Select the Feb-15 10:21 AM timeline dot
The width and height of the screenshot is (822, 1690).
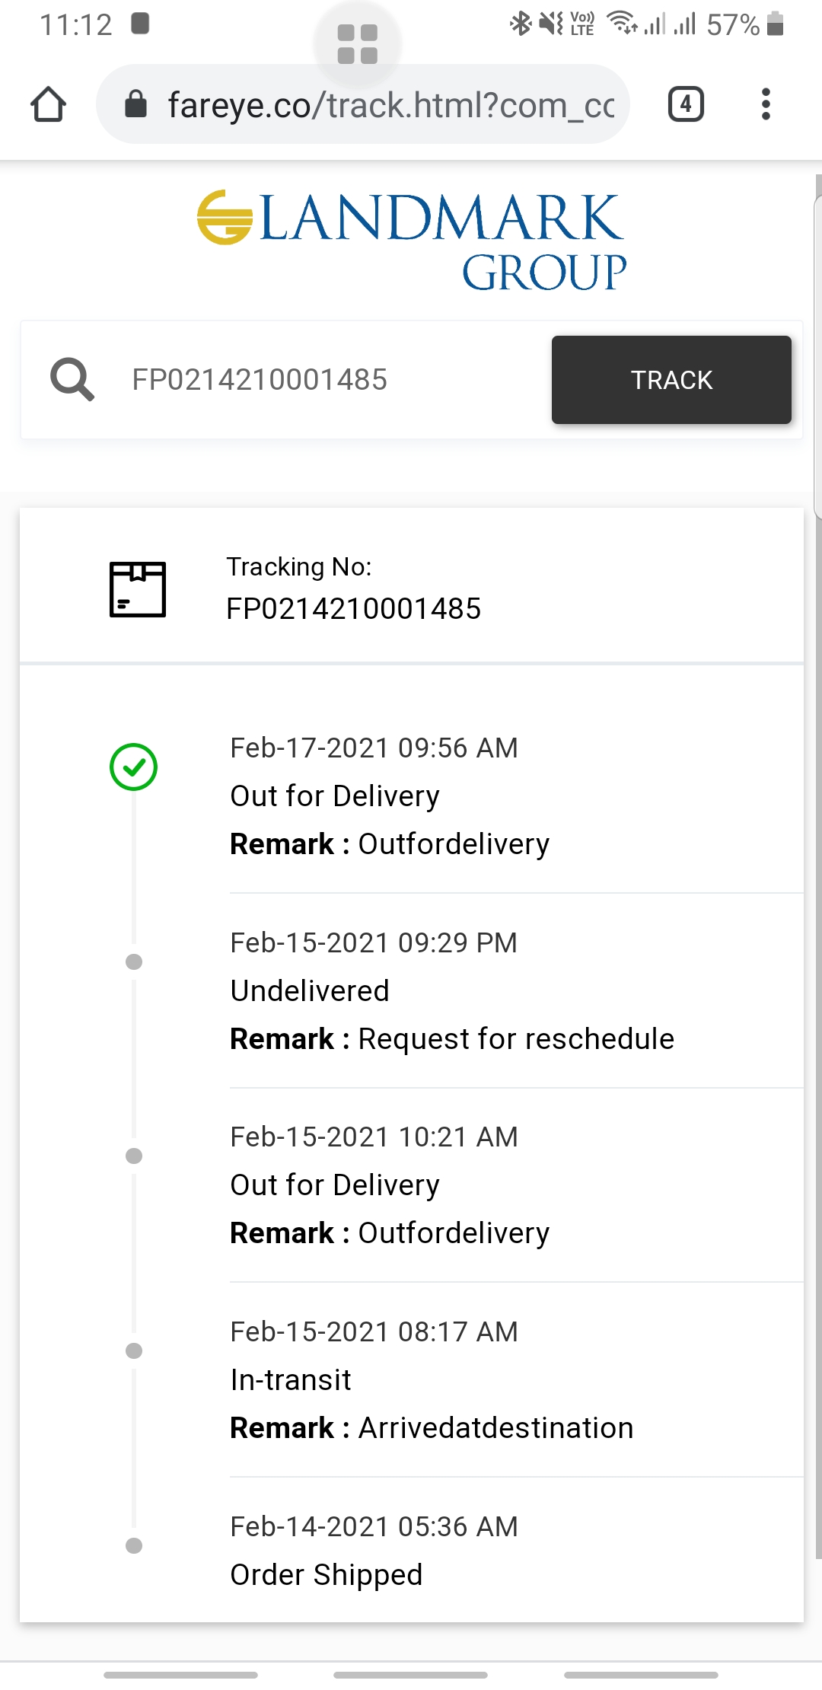pyautogui.click(x=134, y=1156)
